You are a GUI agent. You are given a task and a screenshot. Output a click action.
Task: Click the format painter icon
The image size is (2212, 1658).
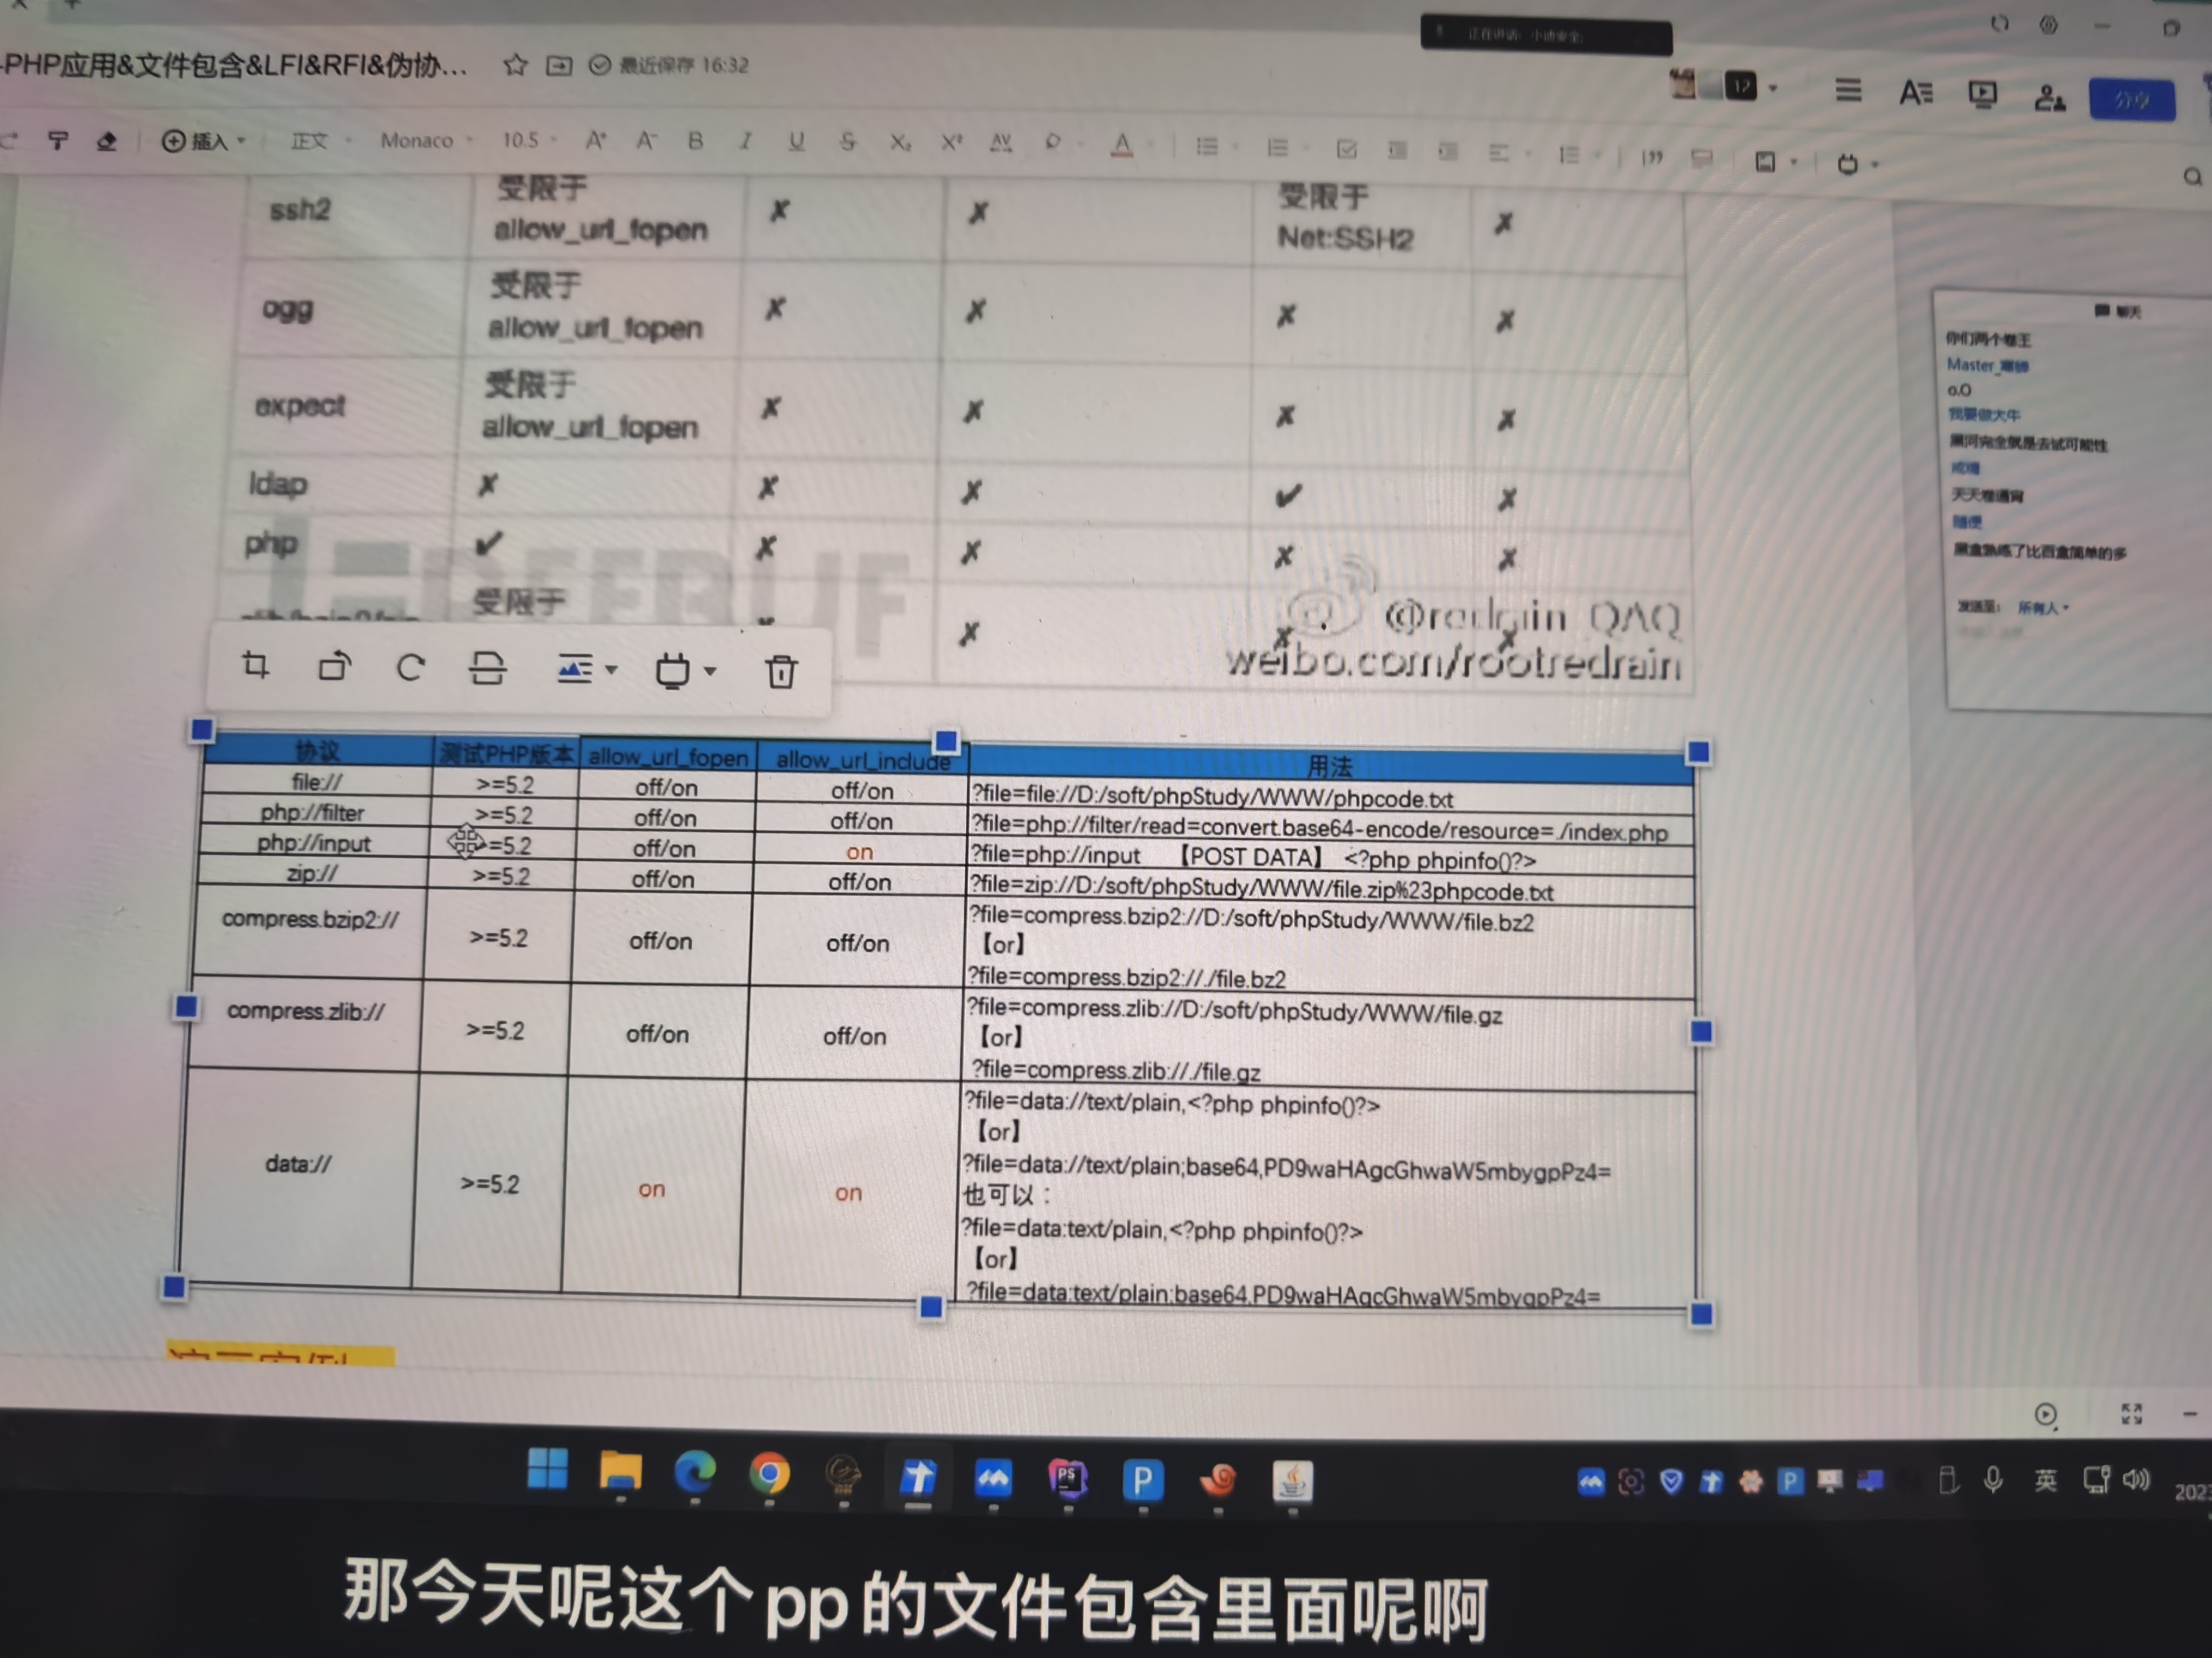click(58, 141)
